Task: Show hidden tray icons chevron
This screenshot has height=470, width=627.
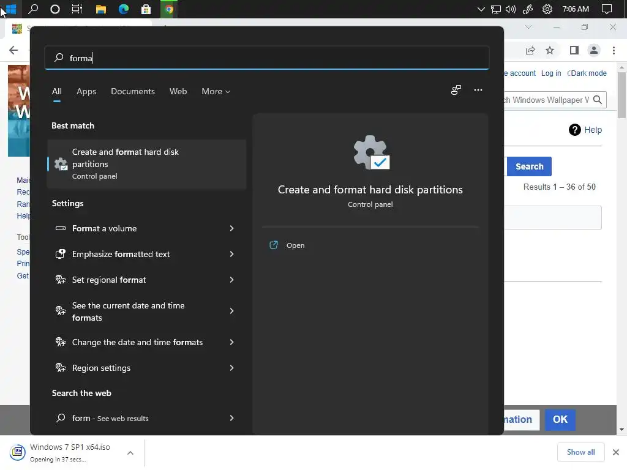Action: coord(481,9)
